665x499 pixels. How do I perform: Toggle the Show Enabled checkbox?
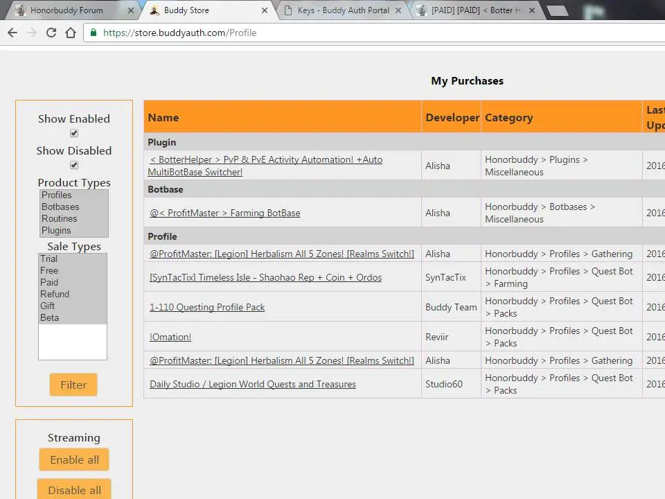click(74, 133)
